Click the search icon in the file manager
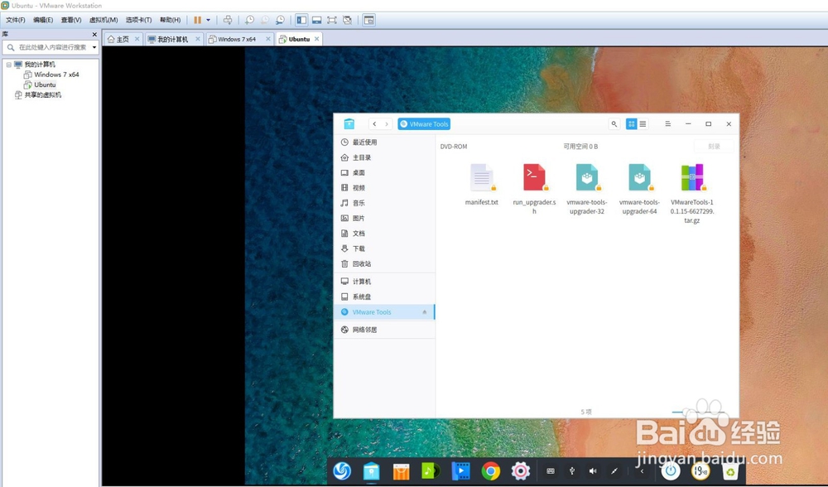The height and width of the screenshot is (487, 828). click(614, 123)
